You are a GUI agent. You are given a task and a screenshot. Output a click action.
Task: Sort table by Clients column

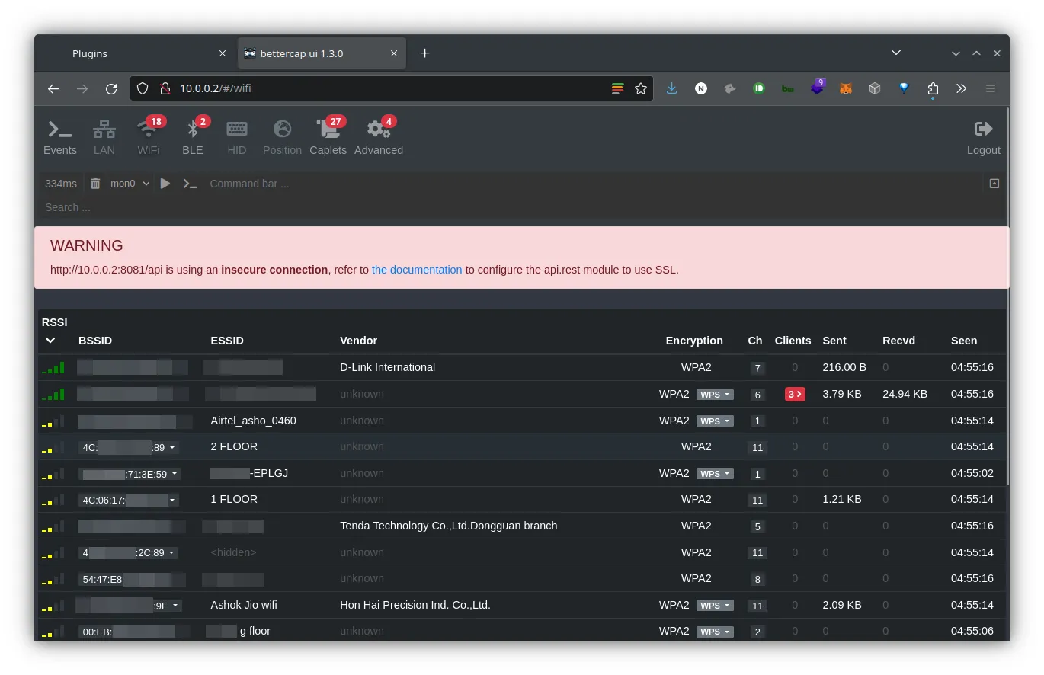pyautogui.click(x=793, y=341)
